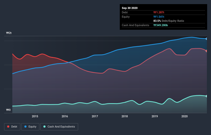Image resolution: width=211 pixels, height=135 pixels.
Task: Toggle Cash And Equivalents legend button
Action: point(59,127)
